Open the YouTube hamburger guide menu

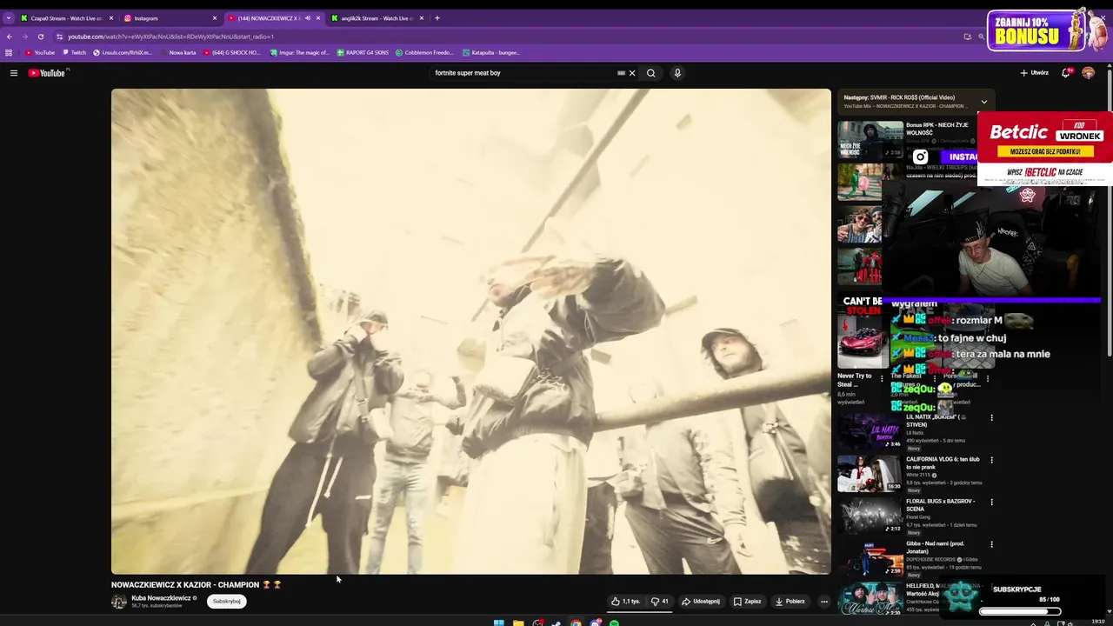click(x=14, y=73)
